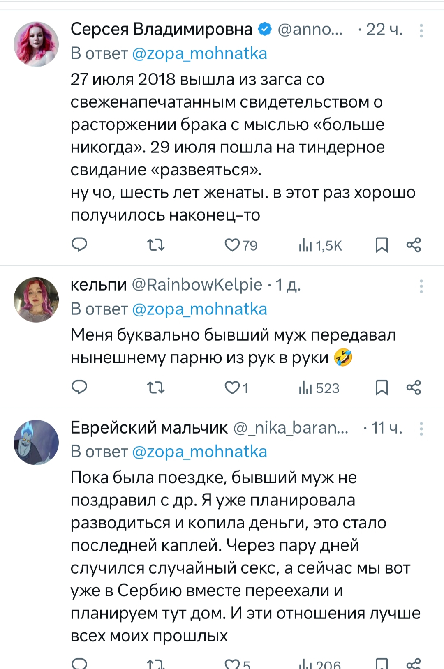The width and height of the screenshot is (444, 669).
Task: Reply to кельпи's tweet
Action: (x=79, y=388)
